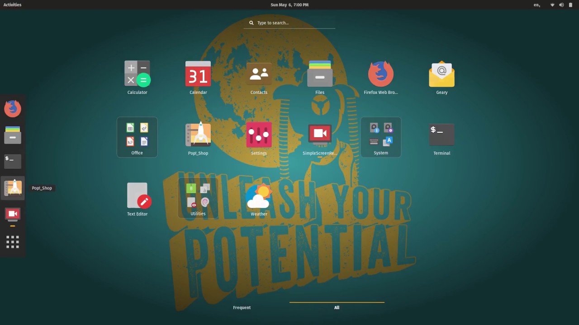
Task: Switch to the Frequent tab
Action: pos(242,307)
